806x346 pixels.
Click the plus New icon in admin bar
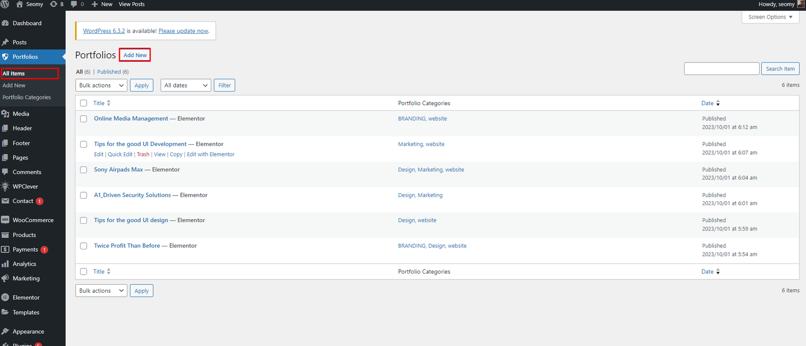[x=95, y=4]
